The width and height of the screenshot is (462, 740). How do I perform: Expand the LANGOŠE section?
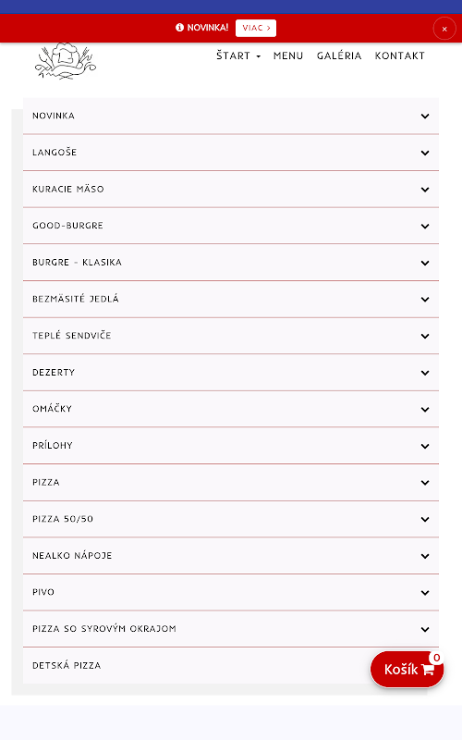pos(231,153)
